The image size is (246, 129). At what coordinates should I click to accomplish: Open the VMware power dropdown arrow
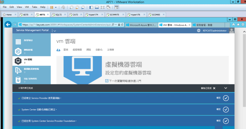(x=56, y=7)
